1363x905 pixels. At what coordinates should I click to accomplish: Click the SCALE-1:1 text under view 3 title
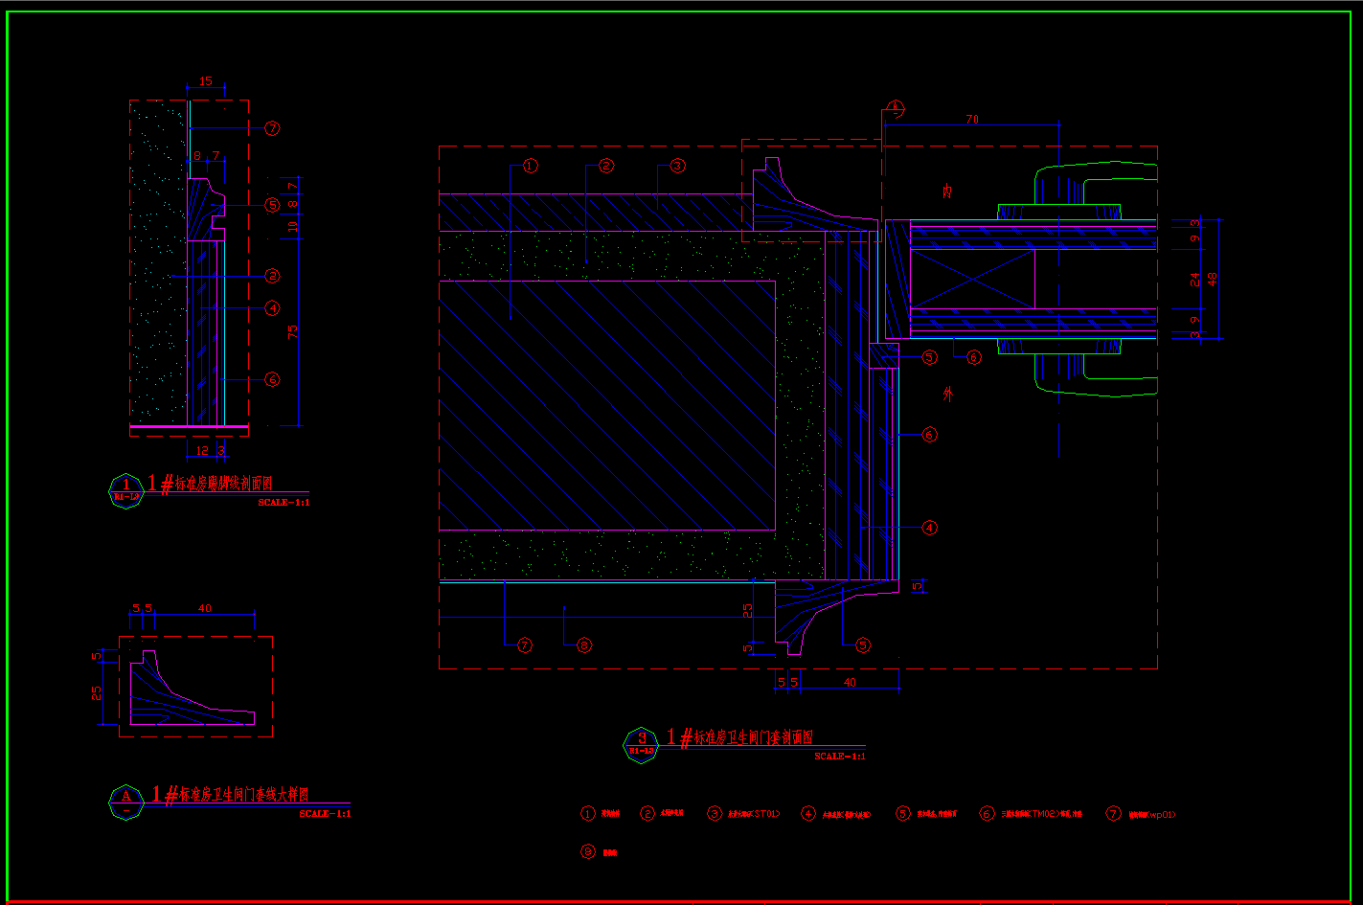tap(840, 757)
